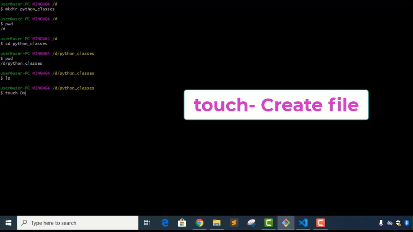Switch to Visual Studio Code on the taskbar
413x232 pixels.
coord(303,223)
